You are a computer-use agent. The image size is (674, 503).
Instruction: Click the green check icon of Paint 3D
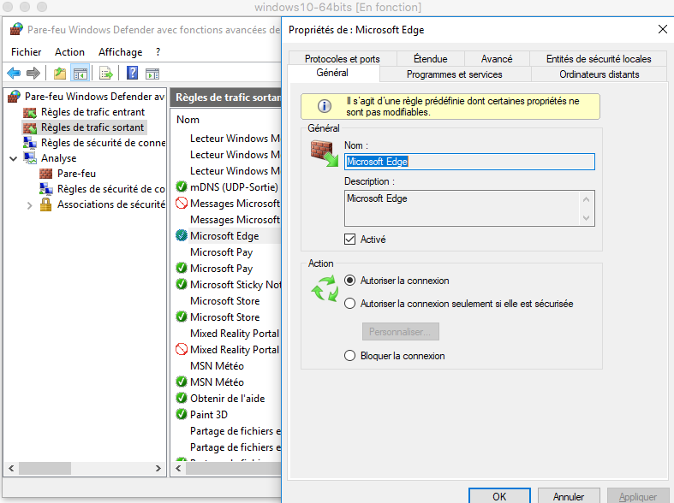[182, 414]
